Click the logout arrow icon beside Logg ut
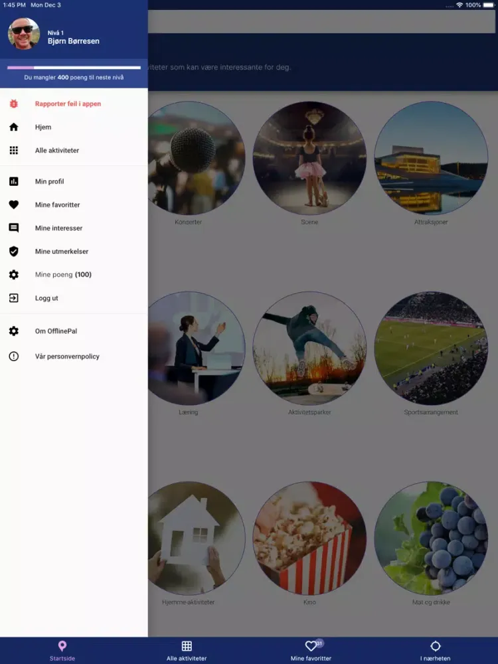Viewport: 498px width, 664px height. [x=13, y=298]
